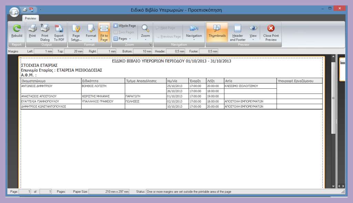Open the Pages layout dropdown

point(122,39)
